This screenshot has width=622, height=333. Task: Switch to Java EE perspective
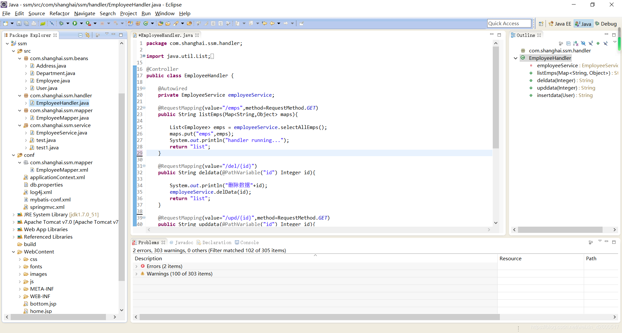(560, 24)
